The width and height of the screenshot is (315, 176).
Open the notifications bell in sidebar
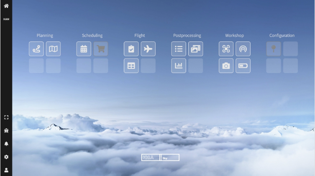tap(6, 143)
